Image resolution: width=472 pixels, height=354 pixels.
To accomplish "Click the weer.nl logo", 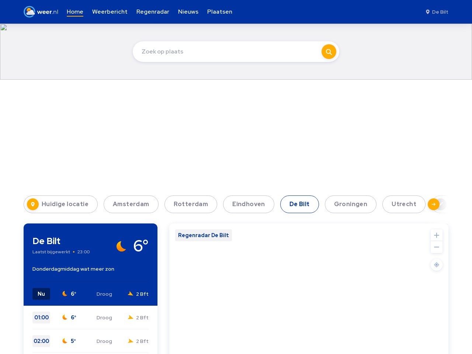I will coord(41,12).
